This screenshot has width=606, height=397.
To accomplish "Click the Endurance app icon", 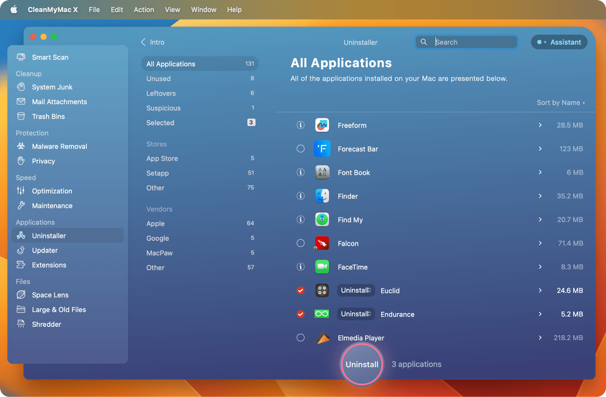I will [322, 314].
